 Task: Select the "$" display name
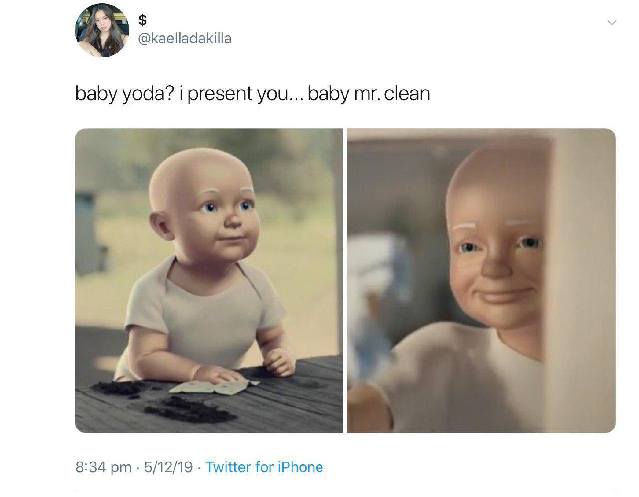(x=143, y=20)
